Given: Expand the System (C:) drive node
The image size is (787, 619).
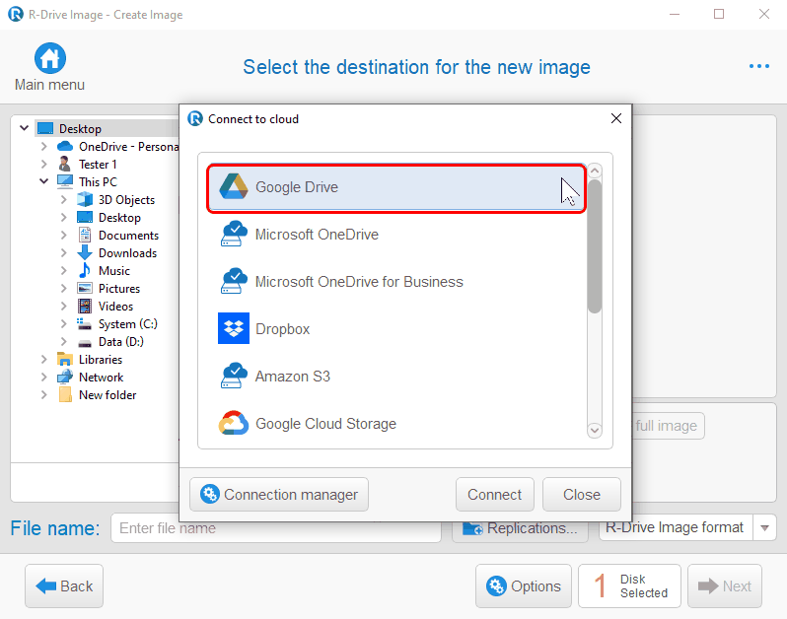Looking at the screenshot, I should (64, 323).
